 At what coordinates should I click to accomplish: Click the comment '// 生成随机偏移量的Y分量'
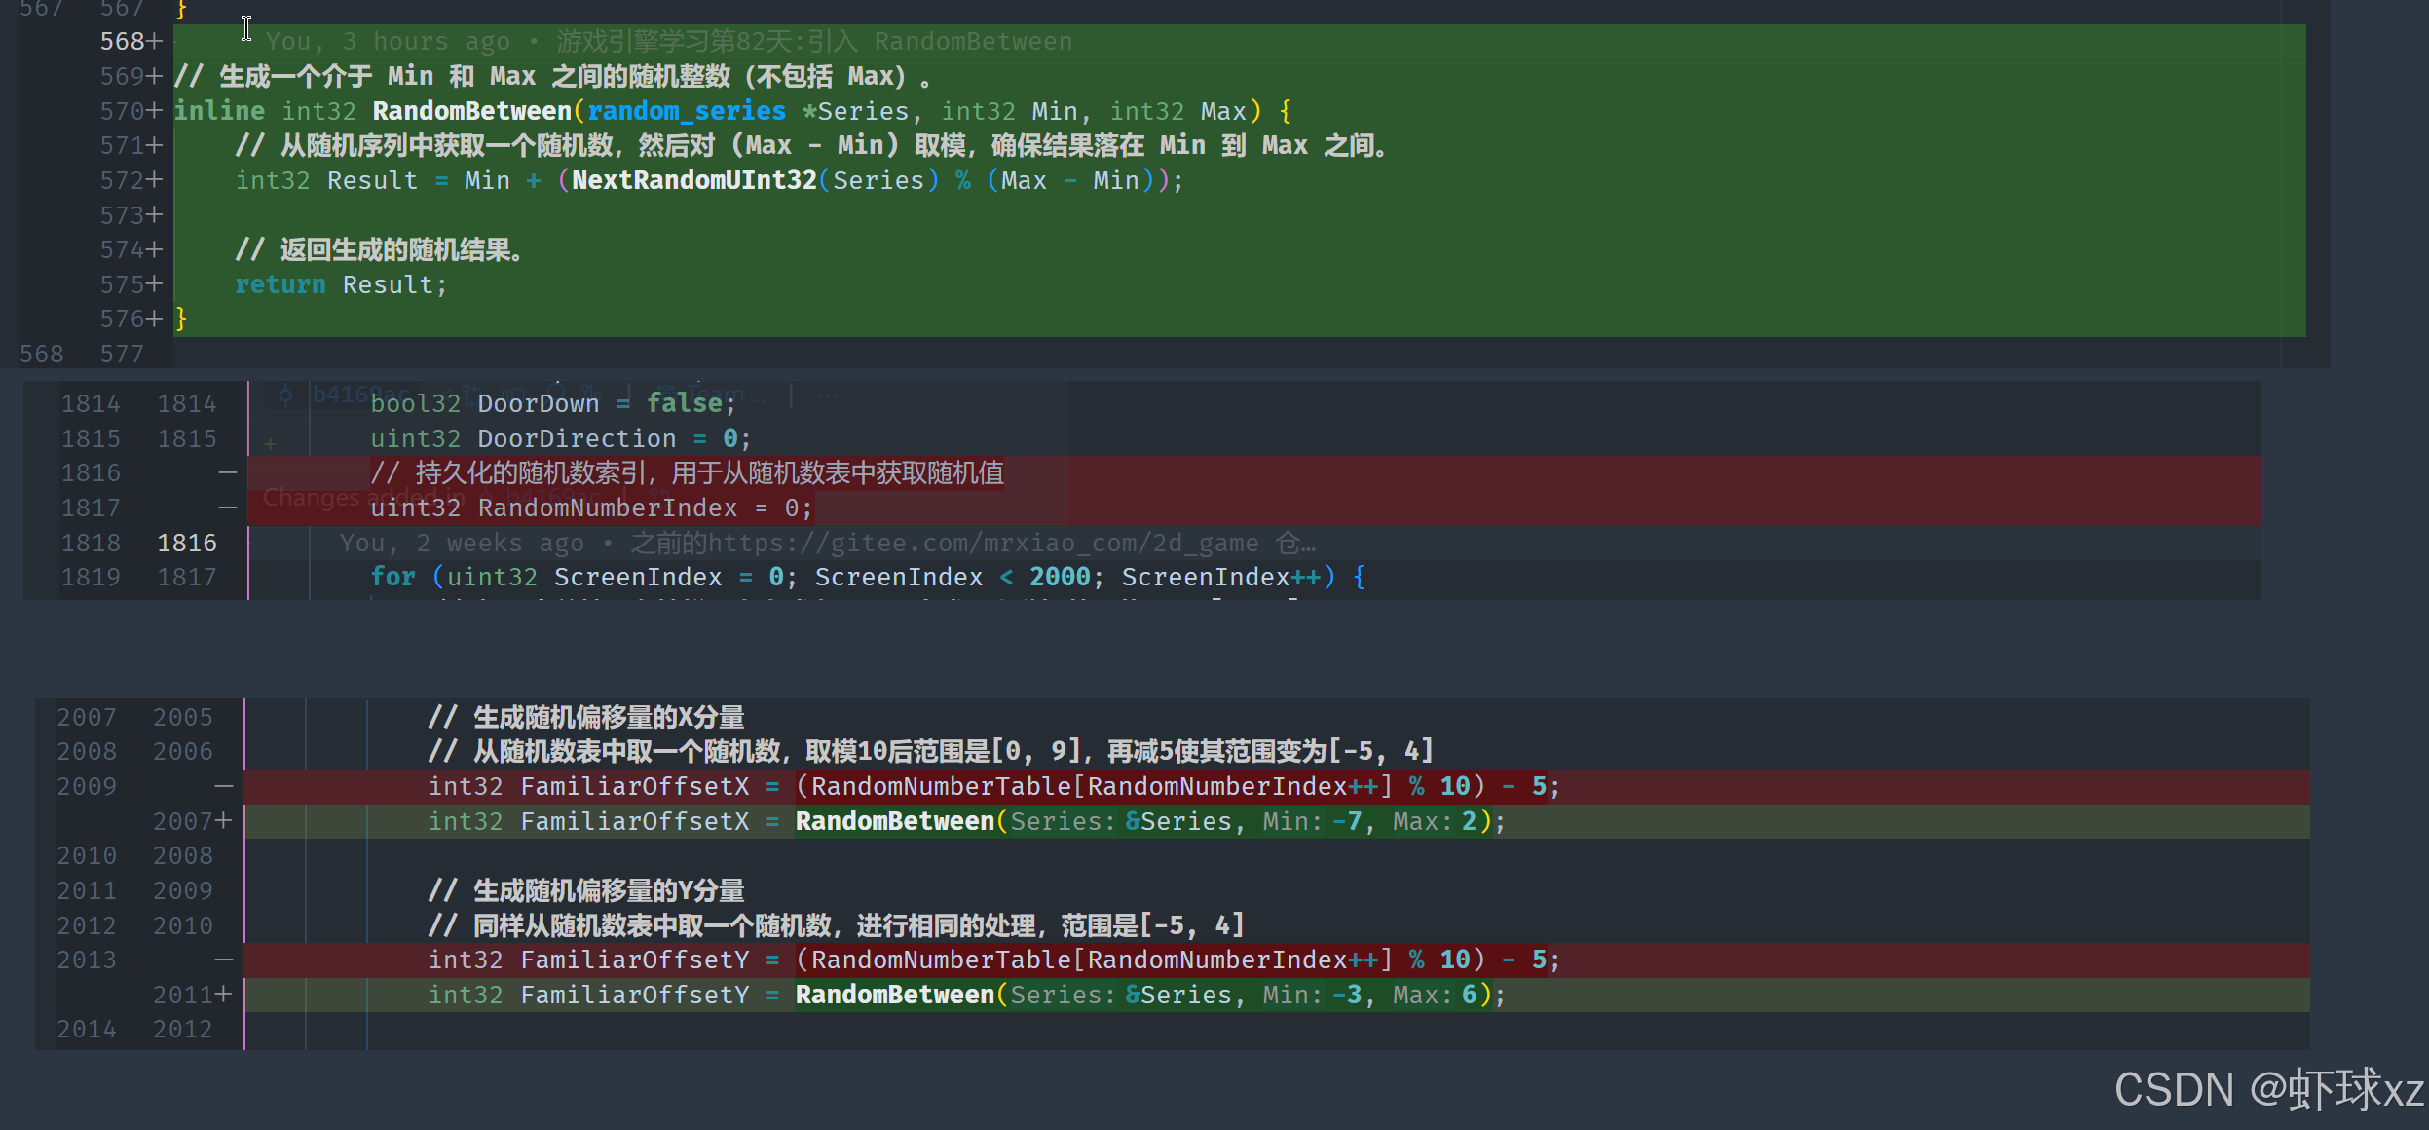[586, 890]
